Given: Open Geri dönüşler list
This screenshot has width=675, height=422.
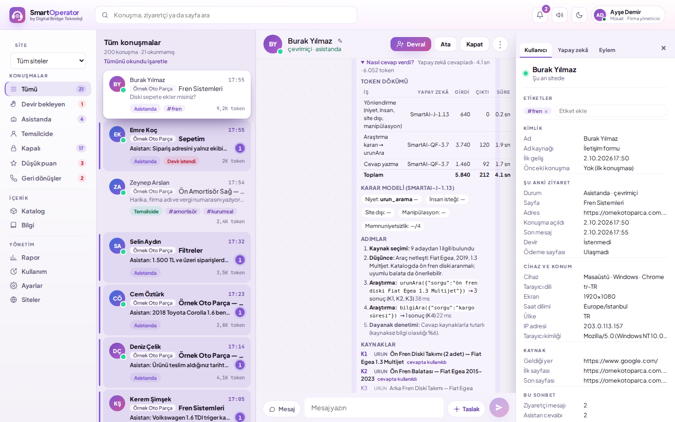Looking at the screenshot, I should click(48, 178).
